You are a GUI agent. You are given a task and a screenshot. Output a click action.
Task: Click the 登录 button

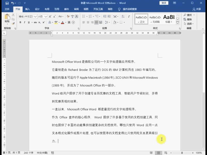point(164,3)
